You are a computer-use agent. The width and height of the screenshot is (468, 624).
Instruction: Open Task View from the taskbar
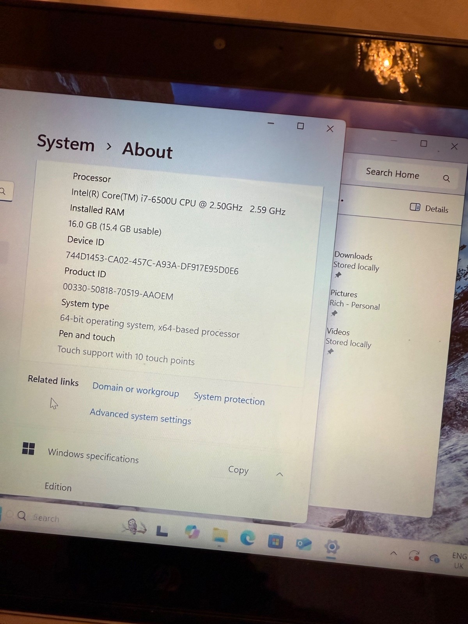(162, 531)
